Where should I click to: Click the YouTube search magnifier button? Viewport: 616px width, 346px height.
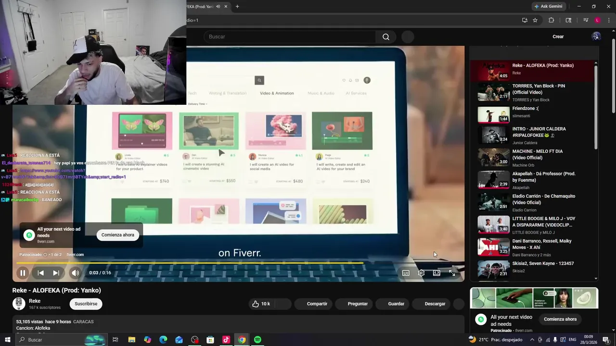click(x=386, y=37)
